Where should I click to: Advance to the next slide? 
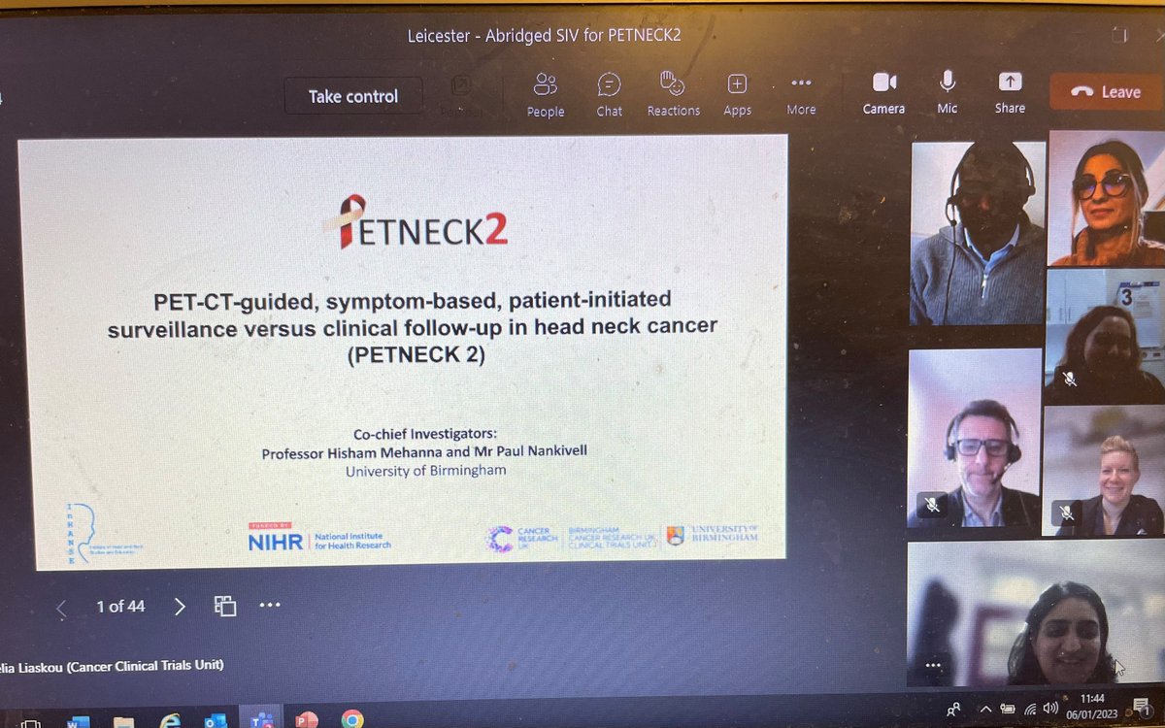(x=180, y=605)
